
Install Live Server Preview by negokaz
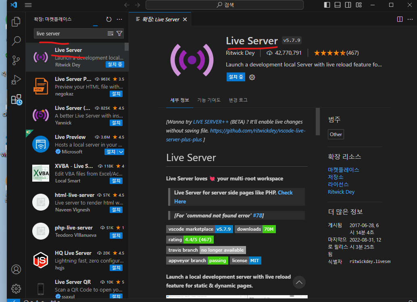pyautogui.click(x=116, y=94)
